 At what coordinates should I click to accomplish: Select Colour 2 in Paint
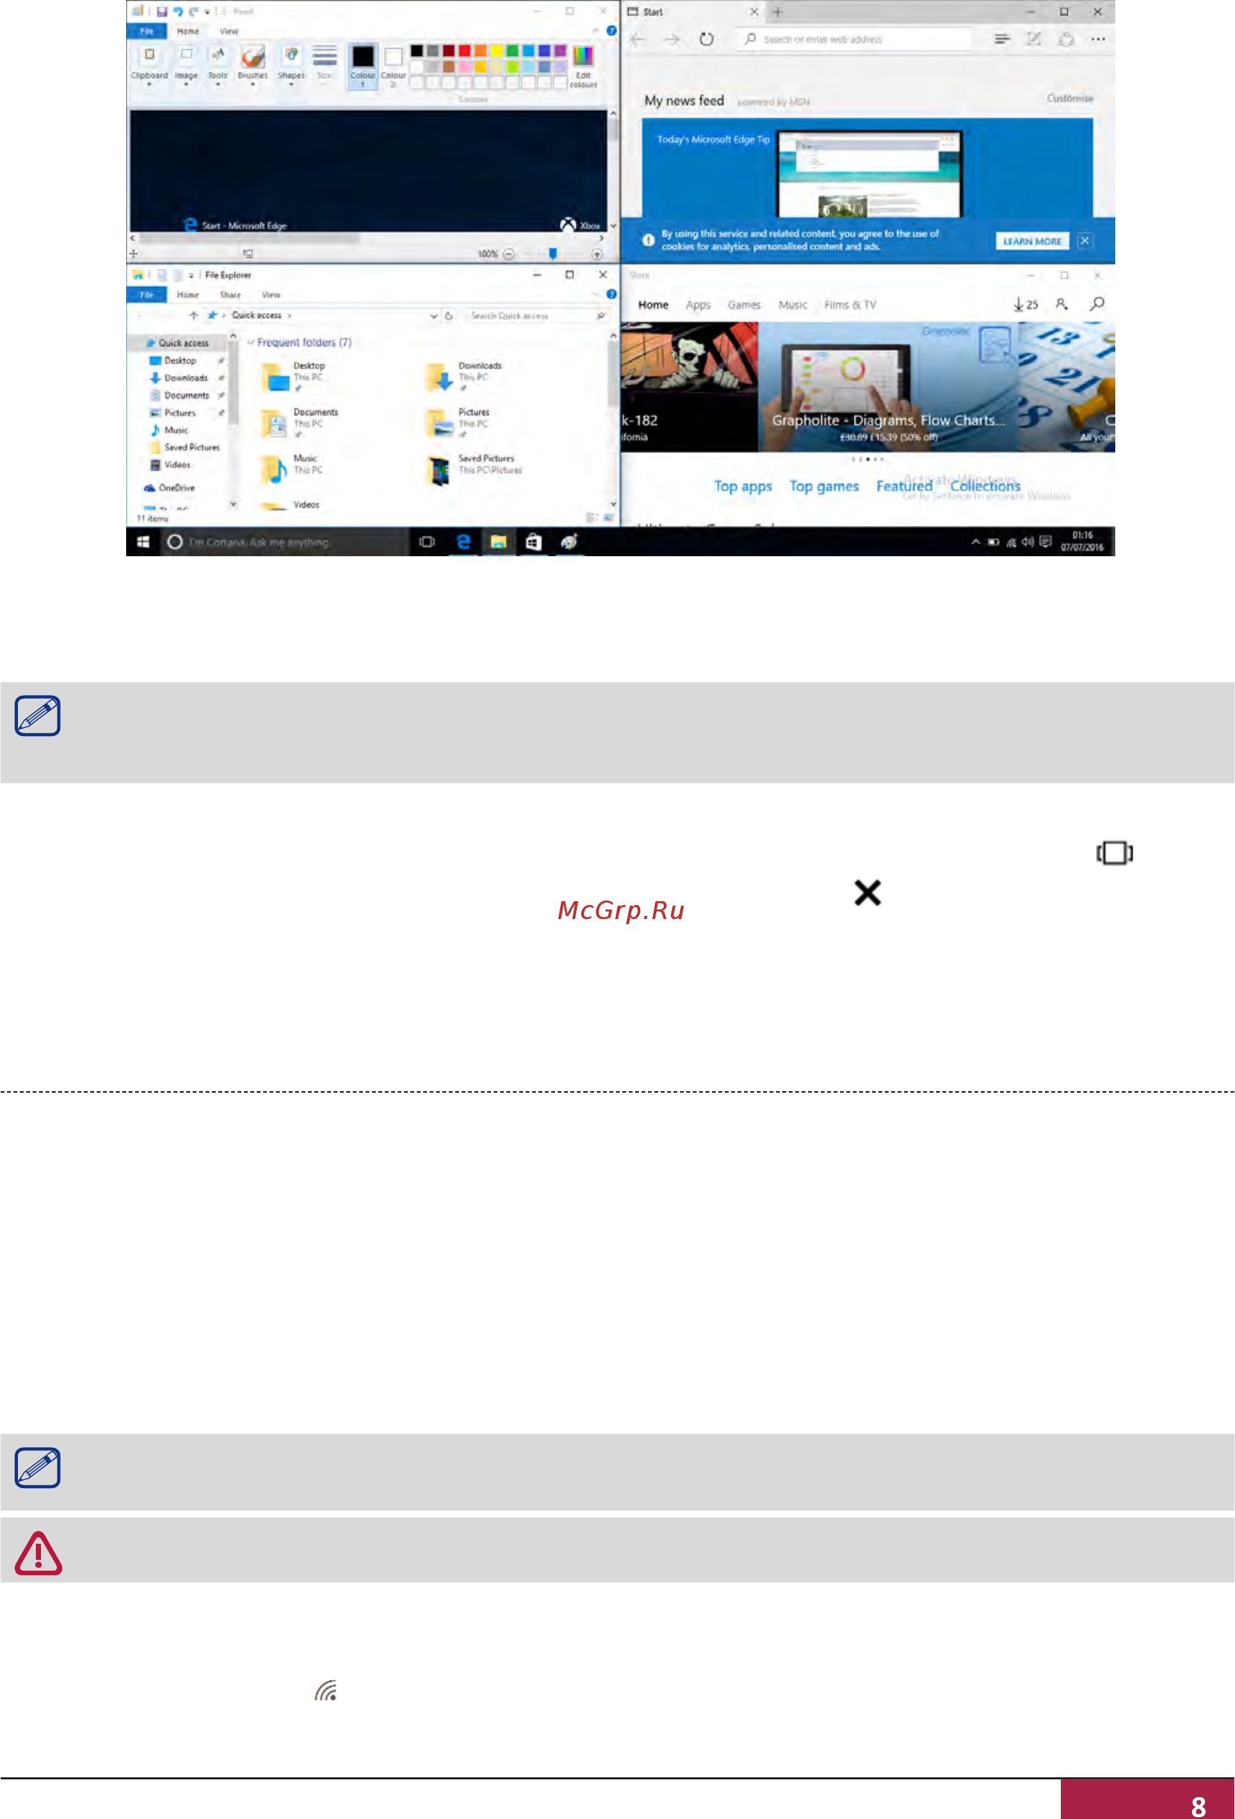tap(393, 65)
